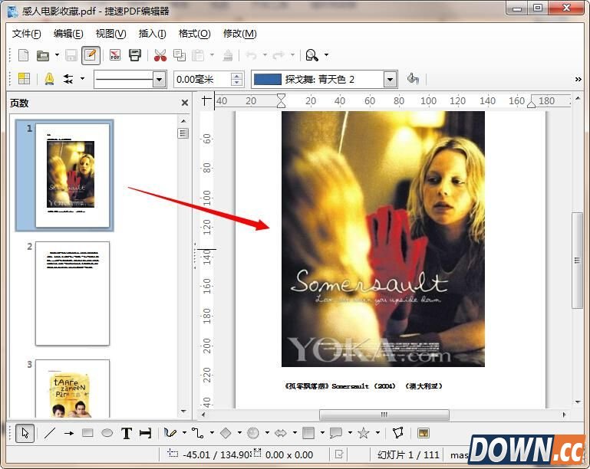The height and width of the screenshot is (469, 590).
Task: Open the 格式(O) menu
Action: (194, 34)
